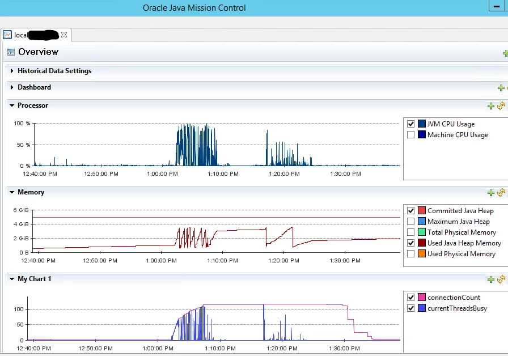Viewport: 508px width, 356px height.
Task: Collapse the Processor section
Action: coord(12,105)
